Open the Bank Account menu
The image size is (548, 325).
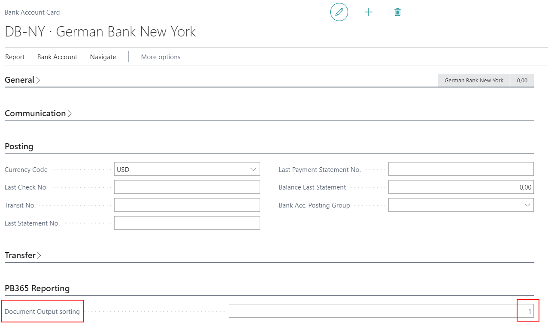pos(58,57)
